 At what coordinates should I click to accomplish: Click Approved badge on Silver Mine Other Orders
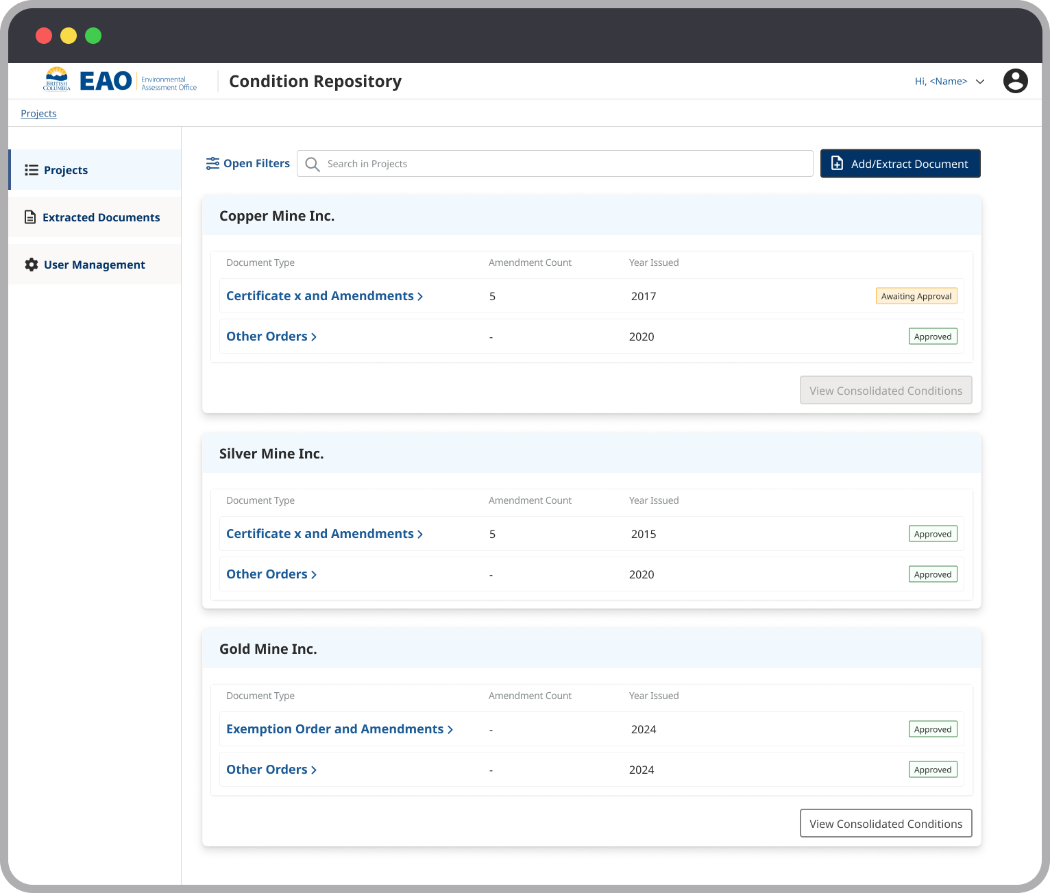click(x=933, y=574)
